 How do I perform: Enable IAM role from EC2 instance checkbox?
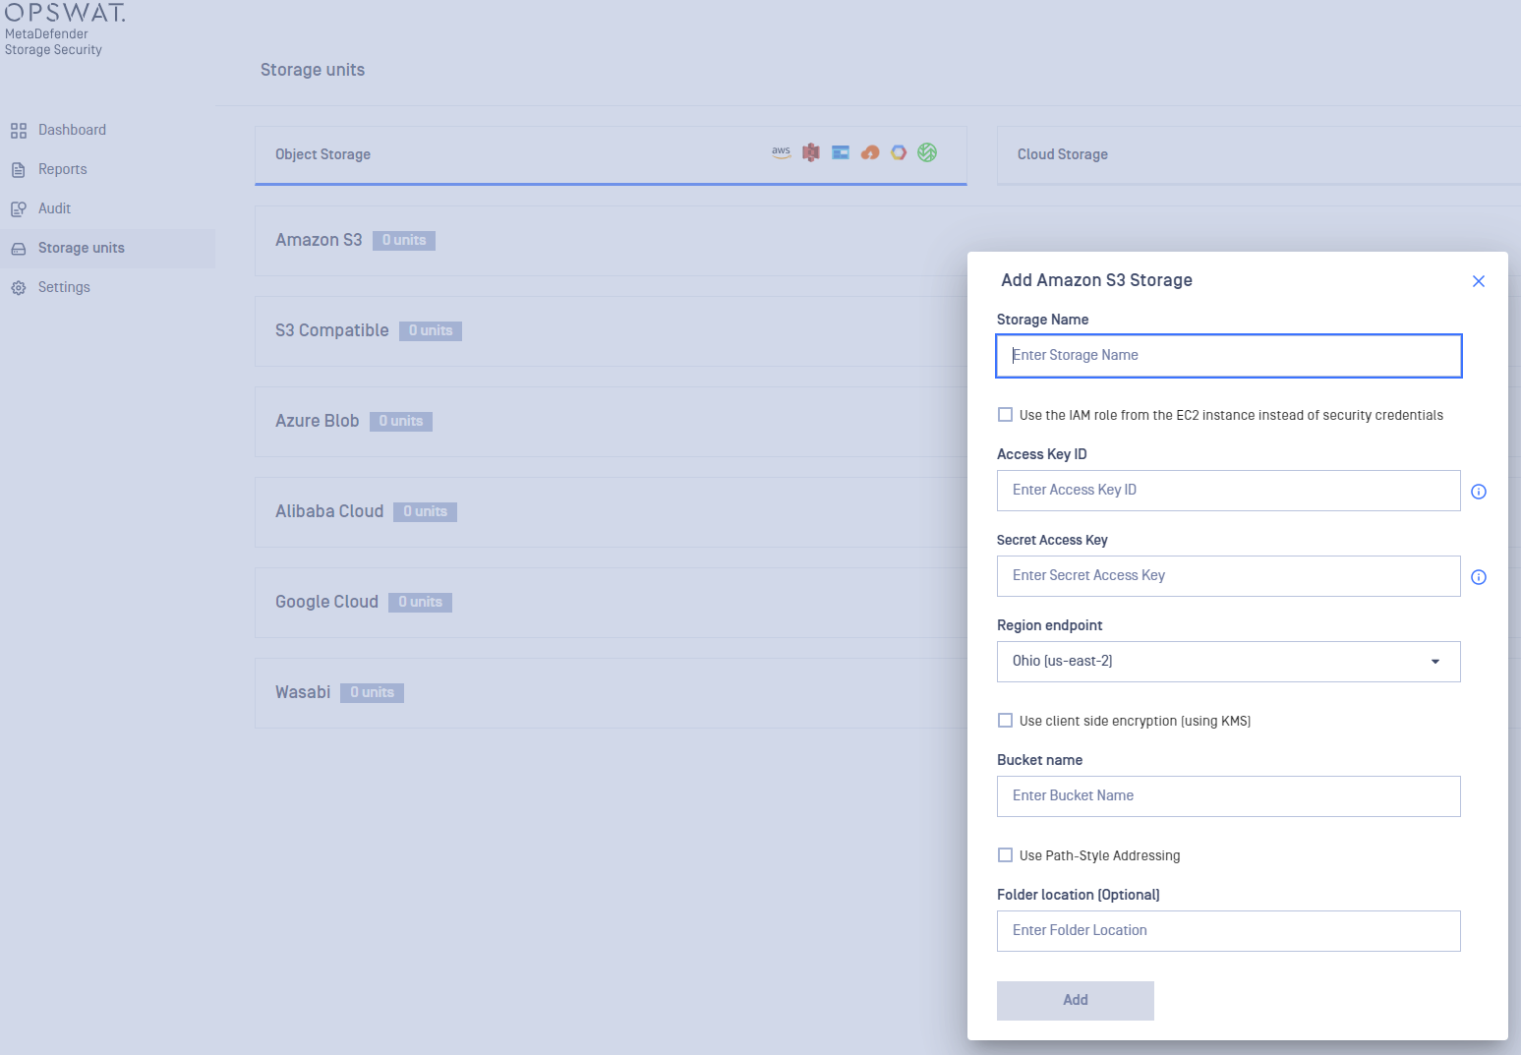coord(1005,415)
